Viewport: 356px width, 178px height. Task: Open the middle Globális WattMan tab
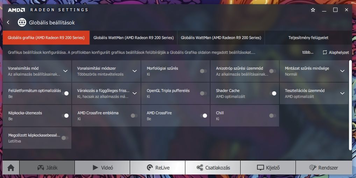[134, 38]
